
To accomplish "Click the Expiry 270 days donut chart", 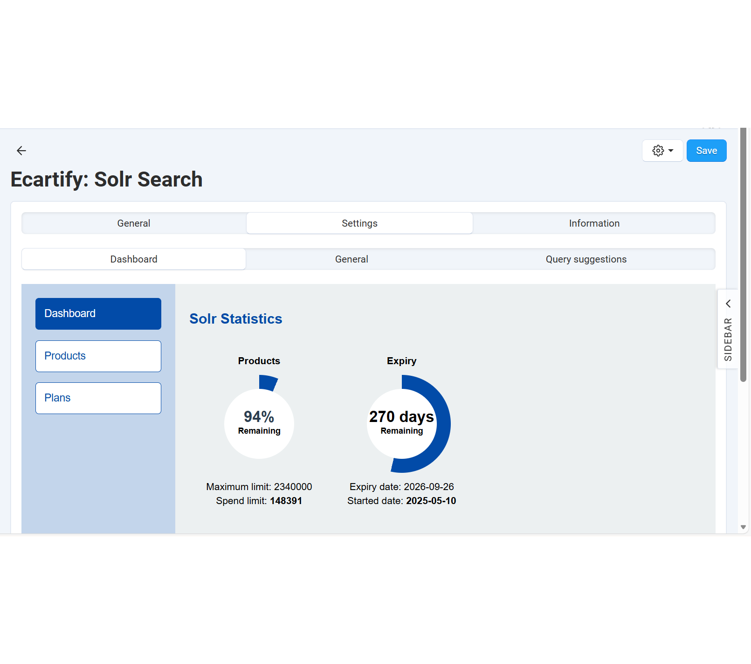I will [402, 423].
